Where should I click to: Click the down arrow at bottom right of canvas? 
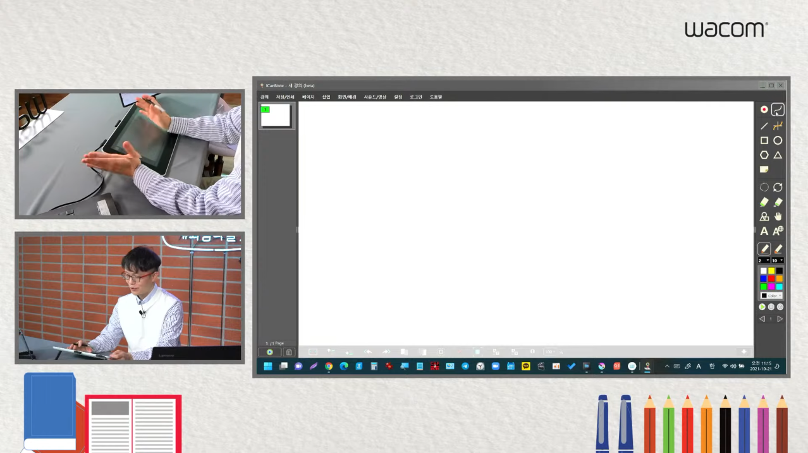[x=744, y=351]
